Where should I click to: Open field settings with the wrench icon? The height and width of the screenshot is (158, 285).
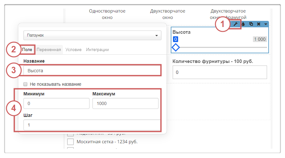click(x=236, y=24)
